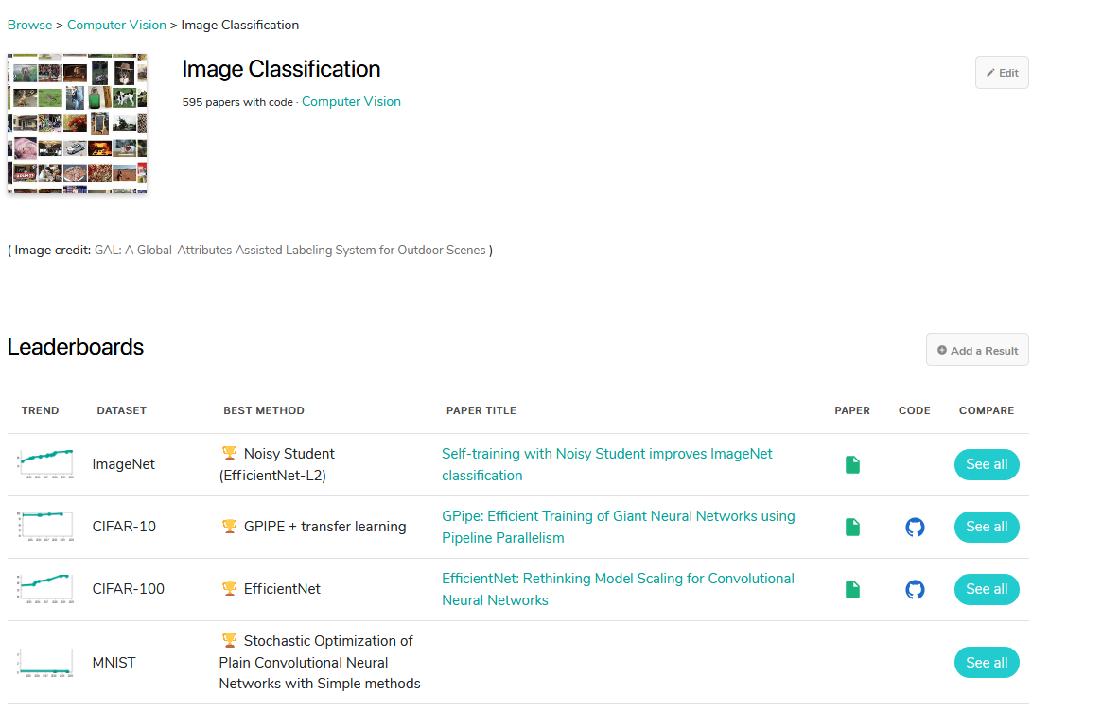Image resolution: width=1102 pixels, height=711 pixels.
Task: Click the Edit button
Action: point(1002,73)
